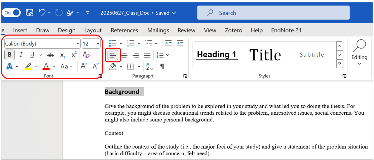Apply yellow text highlight color
This screenshot has width=374, height=160.
click(x=28, y=66)
